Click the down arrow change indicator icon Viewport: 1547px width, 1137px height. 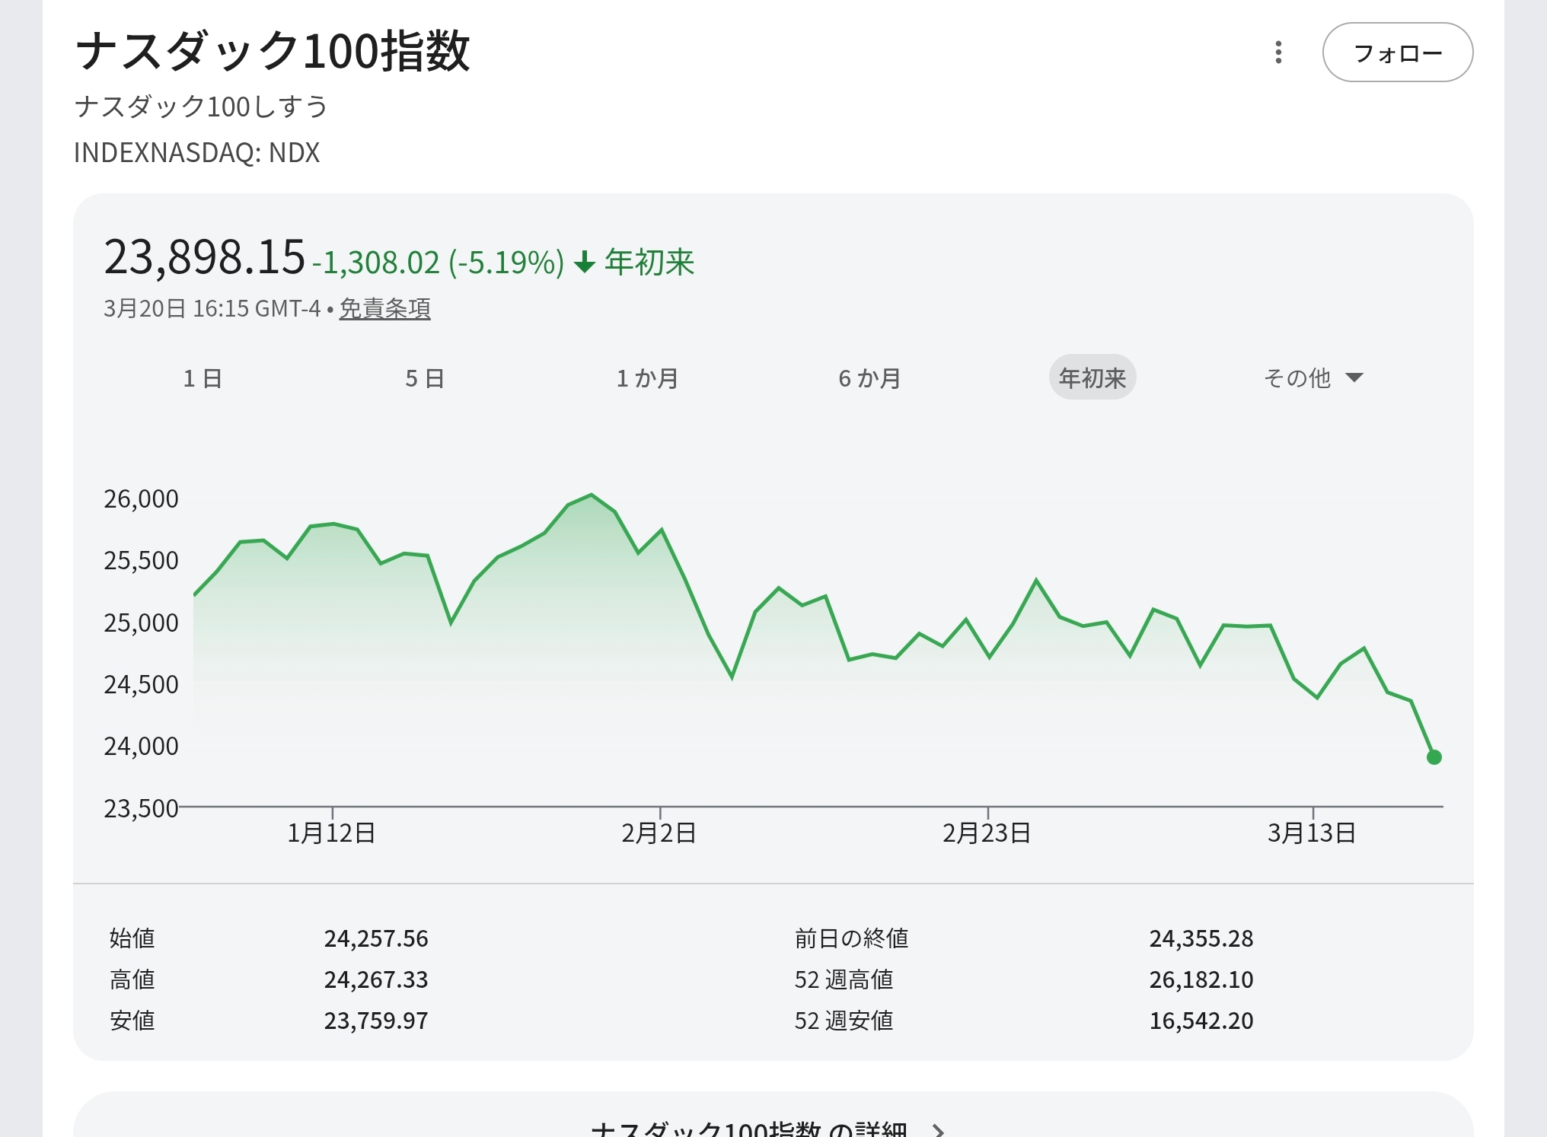coord(584,263)
